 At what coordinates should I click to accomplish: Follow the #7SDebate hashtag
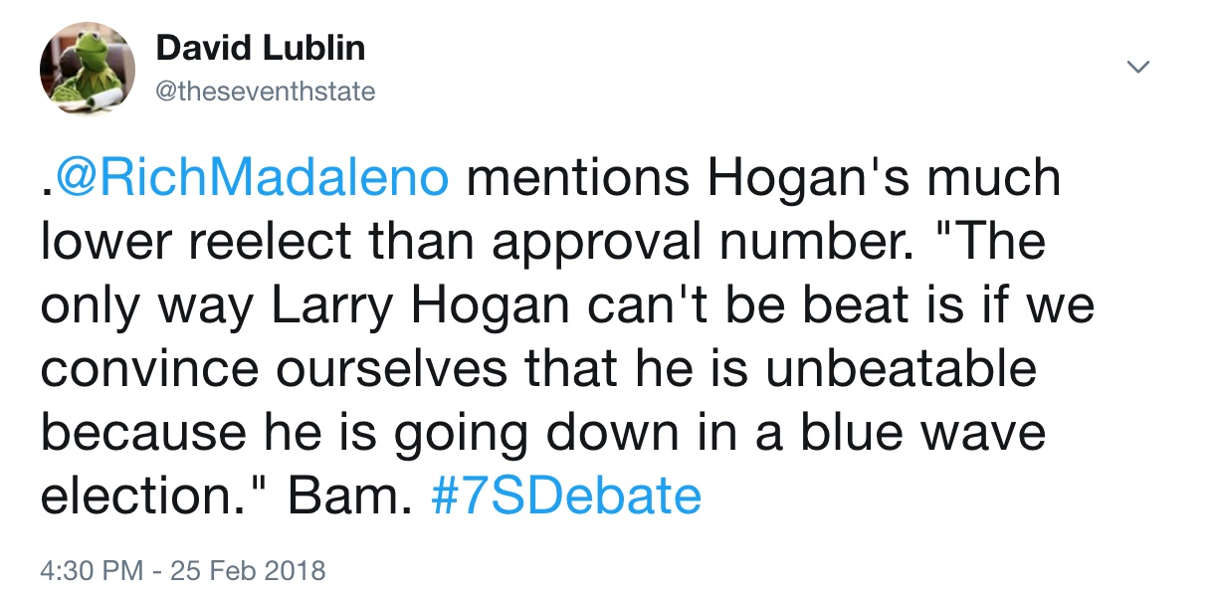[x=566, y=495]
